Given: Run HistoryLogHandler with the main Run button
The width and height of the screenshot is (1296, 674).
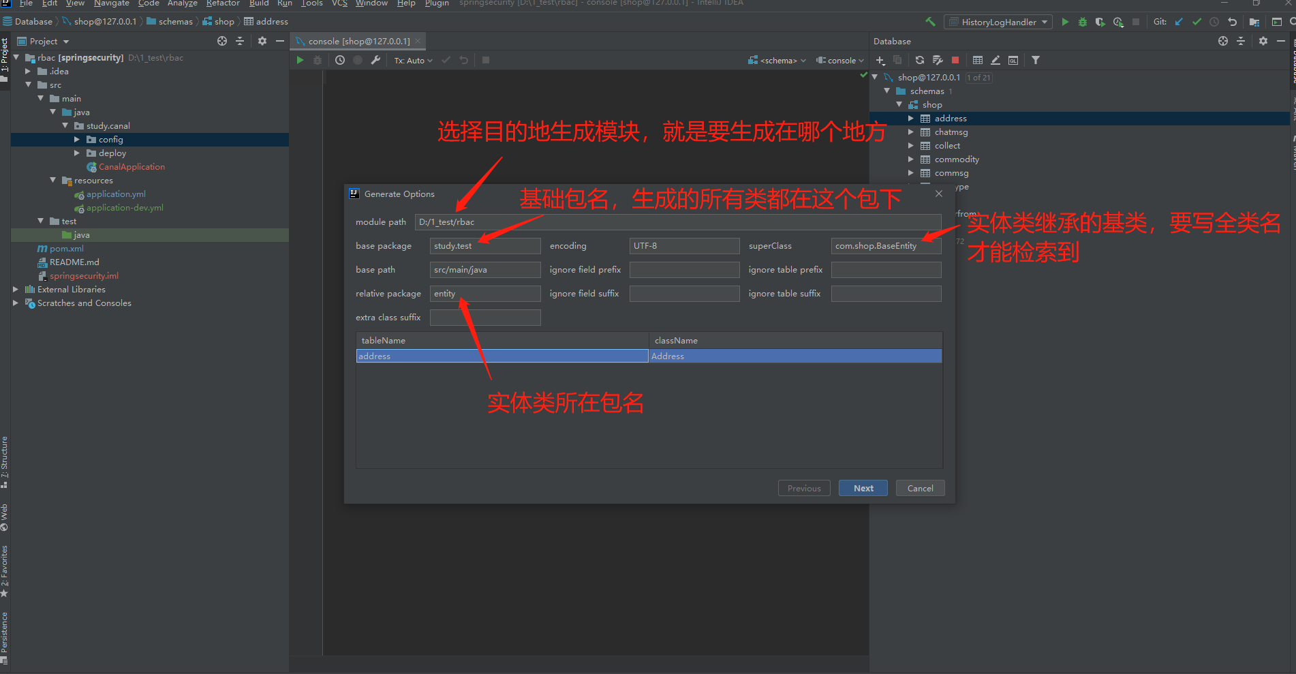Looking at the screenshot, I should tap(1065, 22).
